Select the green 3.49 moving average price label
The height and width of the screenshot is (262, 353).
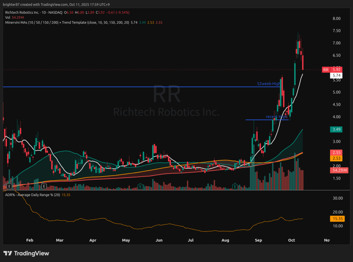click(x=336, y=129)
